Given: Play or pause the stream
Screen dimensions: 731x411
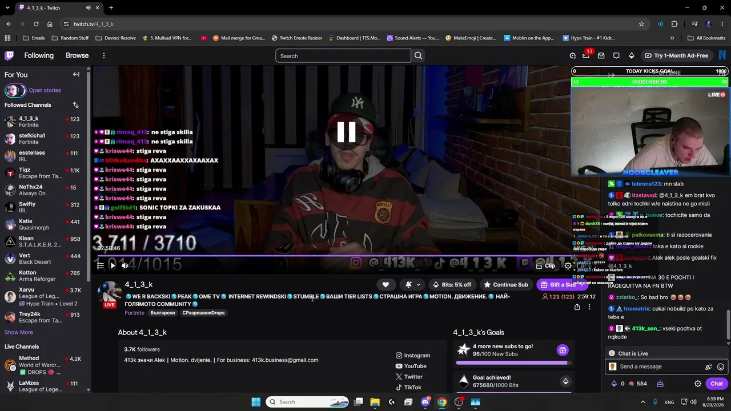Looking at the screenshot, I should point(113,265).
